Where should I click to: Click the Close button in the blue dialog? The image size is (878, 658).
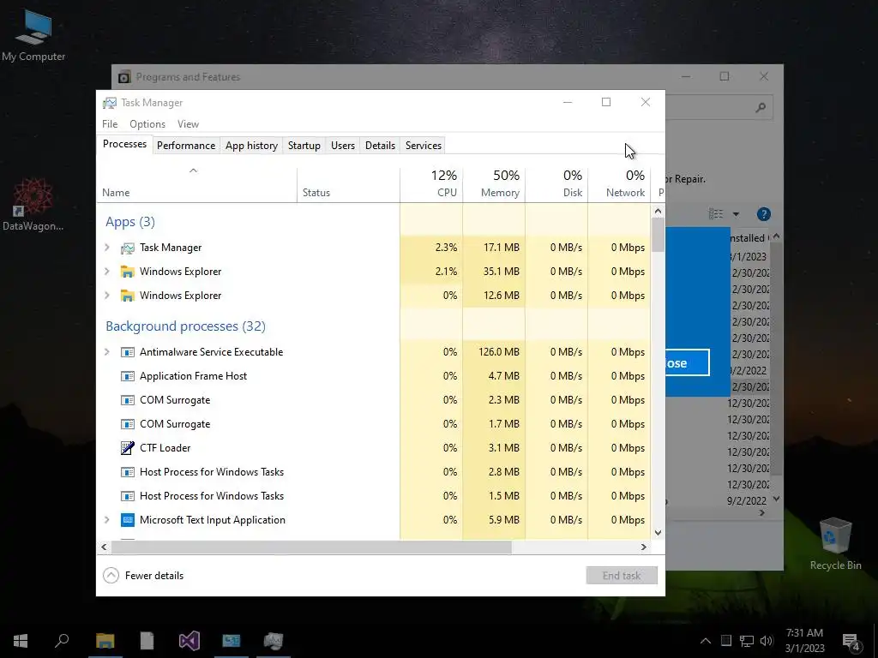point(687,363)
